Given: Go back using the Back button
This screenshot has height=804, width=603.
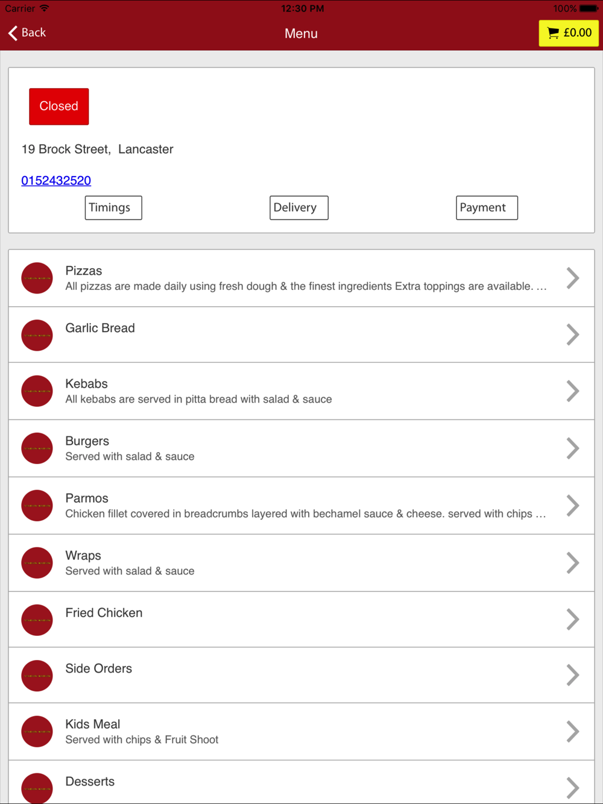Looking at the screenshot, I should (x=27, y=33).
